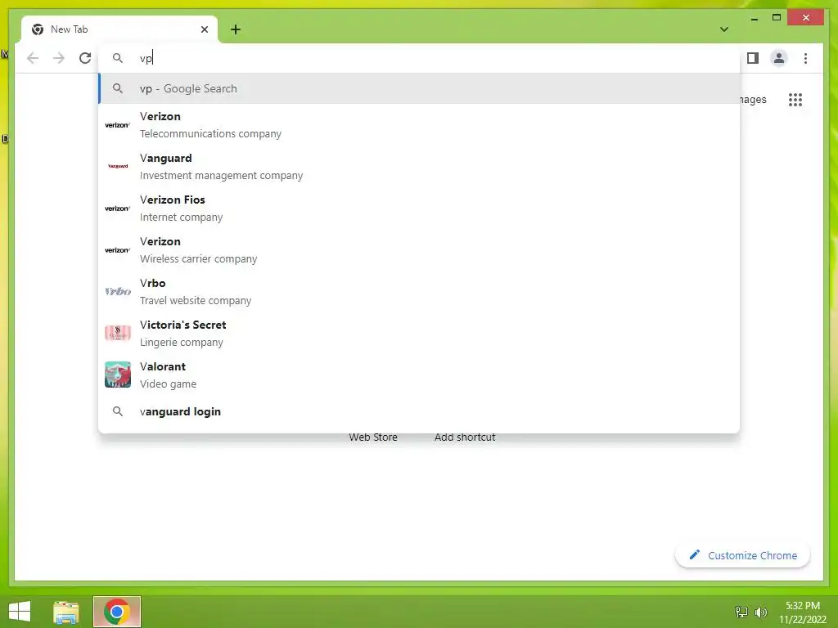The image size is (838, 628).
Task: Open File Explorer from the taskbar
Action: 66,612
